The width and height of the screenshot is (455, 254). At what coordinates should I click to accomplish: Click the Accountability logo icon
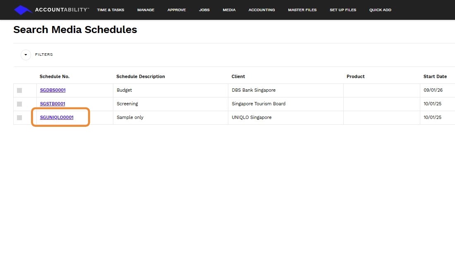pyautogui.click(x=23, y=10)
